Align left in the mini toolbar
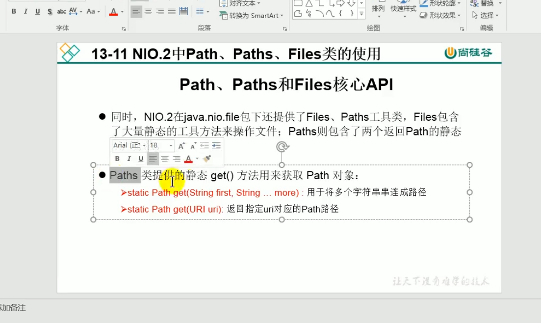The width and height of the screenshot is (541, 323). (153, 159)
